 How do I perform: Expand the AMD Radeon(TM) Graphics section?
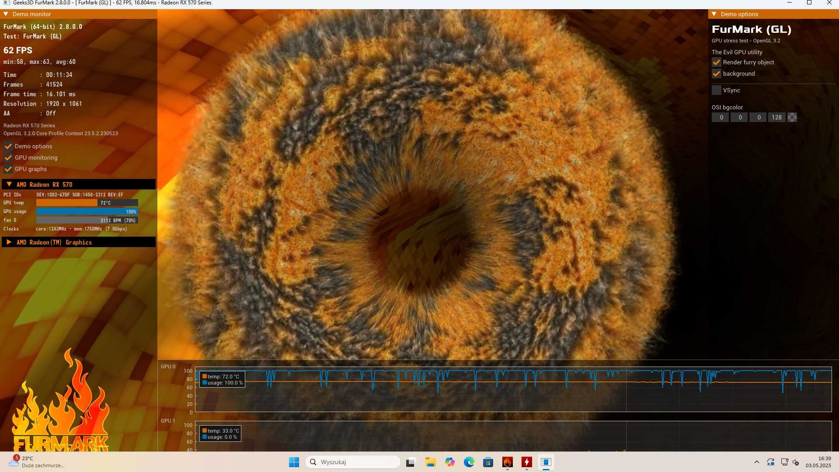(x=9, y=242)
